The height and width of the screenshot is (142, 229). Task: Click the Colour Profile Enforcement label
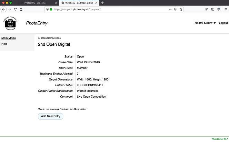(x=55, y=91)
